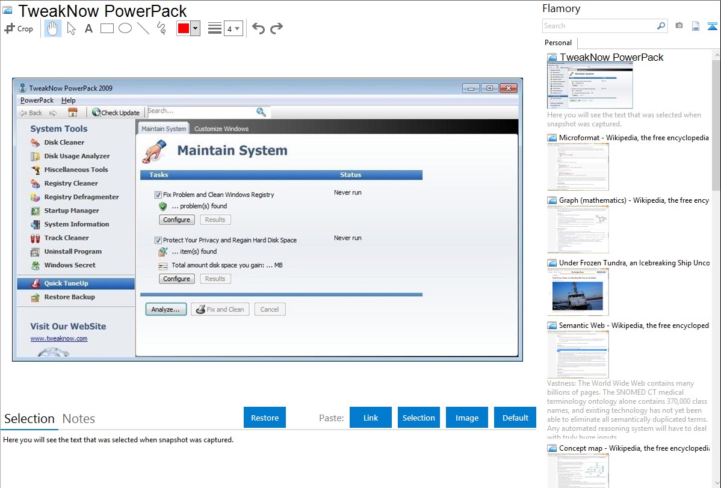Click the Analyze... button
The height and width of the screenshot is (488, 721).
tap(166, 309)
